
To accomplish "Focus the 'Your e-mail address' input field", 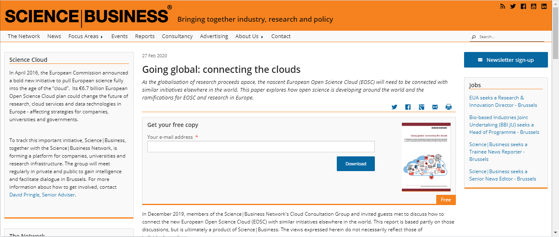I will (261, 147).
